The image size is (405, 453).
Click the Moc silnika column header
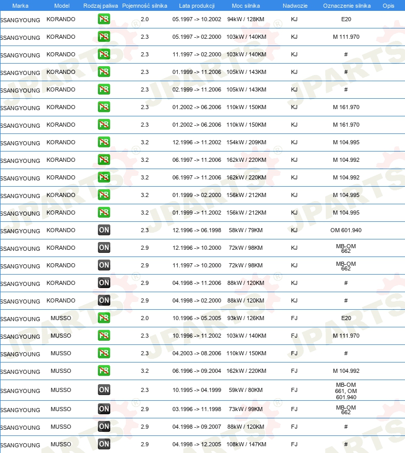(246, 6)
